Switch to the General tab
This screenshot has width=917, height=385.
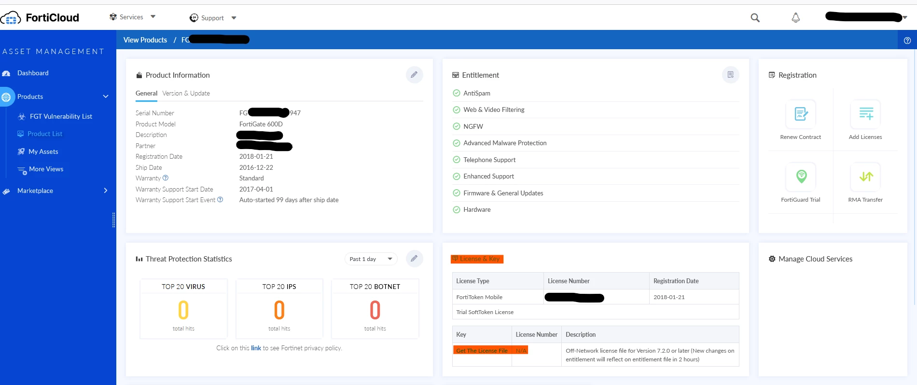146,94
